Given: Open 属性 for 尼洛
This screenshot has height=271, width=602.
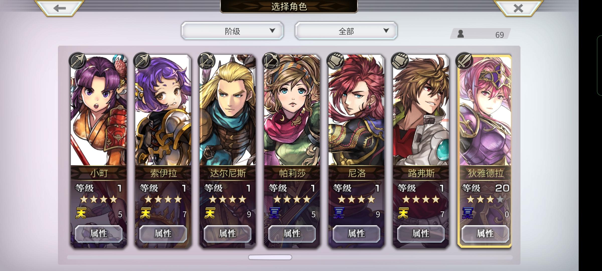Looking at the screenshot, I should [x=356, y=234].
